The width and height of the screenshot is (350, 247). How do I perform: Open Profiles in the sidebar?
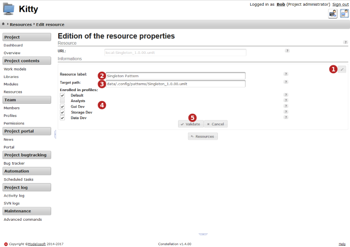tap(10, 116)
